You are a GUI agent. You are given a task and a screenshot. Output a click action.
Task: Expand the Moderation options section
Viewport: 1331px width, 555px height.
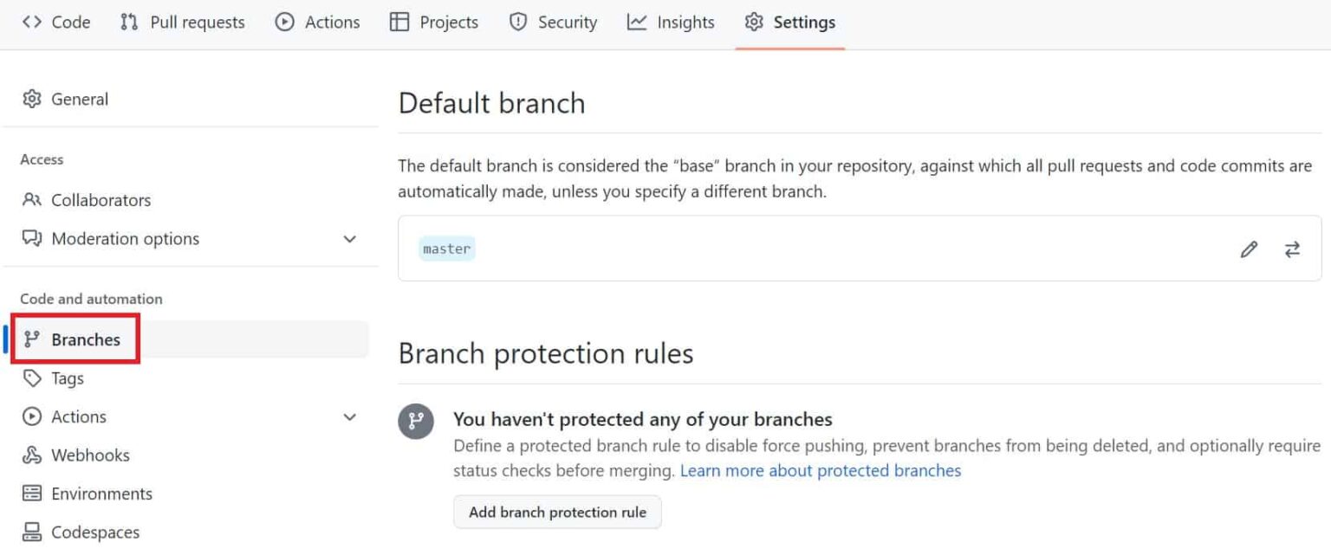pos(350,239)
